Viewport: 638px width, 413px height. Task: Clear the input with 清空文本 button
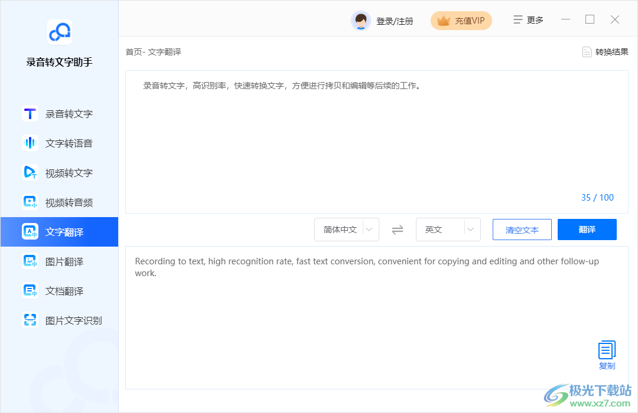[x=522, y=230]
